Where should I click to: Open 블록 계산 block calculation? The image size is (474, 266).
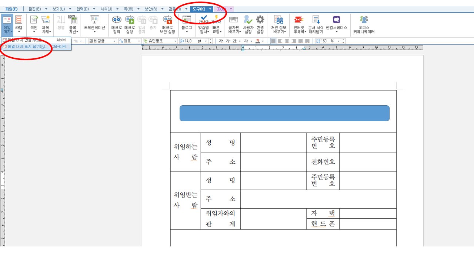coord(73,25)
